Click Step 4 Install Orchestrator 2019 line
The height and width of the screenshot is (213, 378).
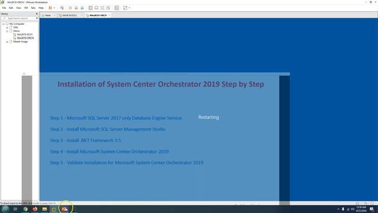coord(109,151)
